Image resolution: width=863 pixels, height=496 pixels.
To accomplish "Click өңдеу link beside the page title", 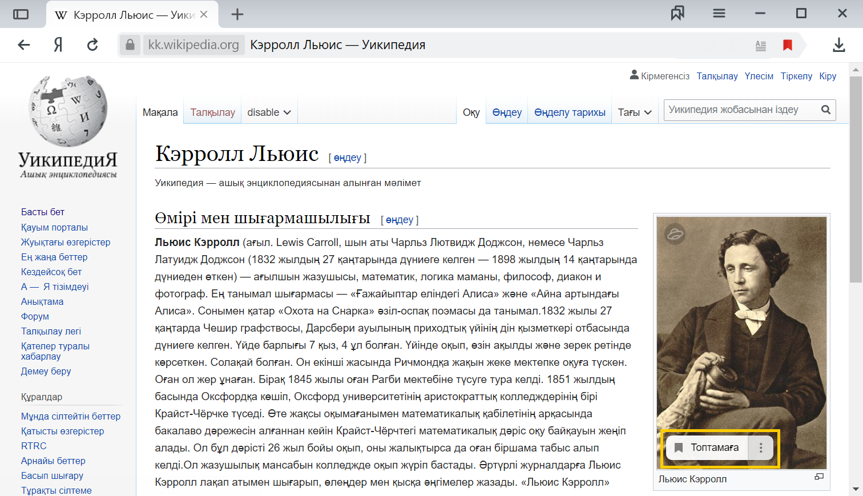I will [347, 158].
